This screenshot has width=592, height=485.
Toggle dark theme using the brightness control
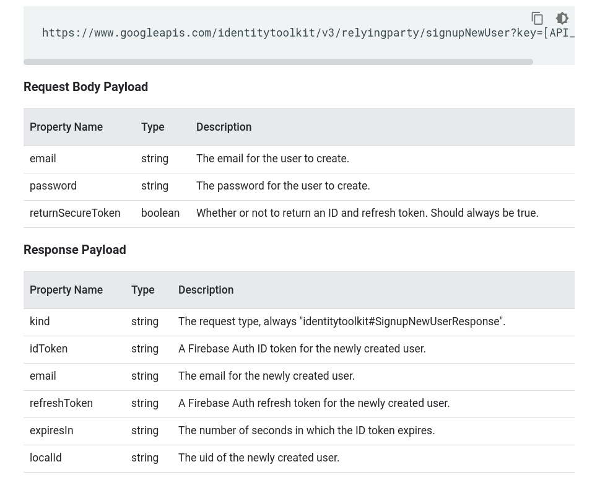click(x=562, y=19)
